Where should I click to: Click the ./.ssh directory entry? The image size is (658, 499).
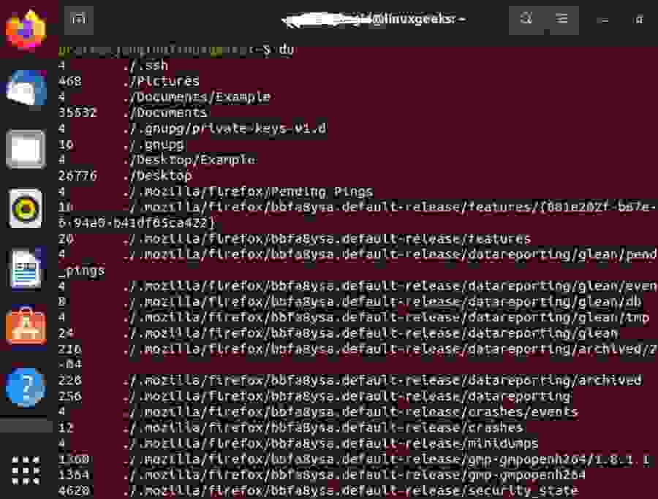point(146,65)
